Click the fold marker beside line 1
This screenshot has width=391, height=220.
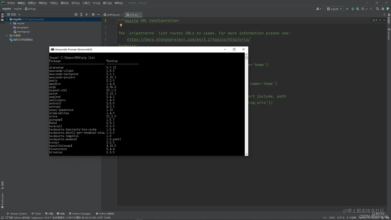(117, 20)
